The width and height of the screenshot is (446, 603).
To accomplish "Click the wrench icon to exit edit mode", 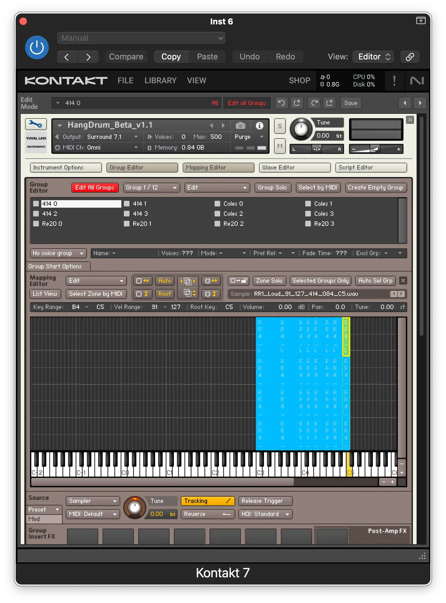I will coord(36,124).
